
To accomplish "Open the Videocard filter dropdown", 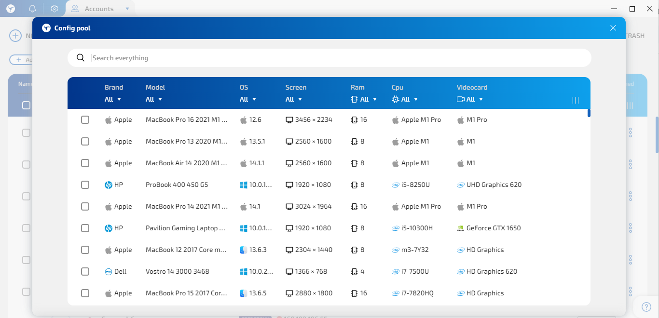I will [470, 99].
